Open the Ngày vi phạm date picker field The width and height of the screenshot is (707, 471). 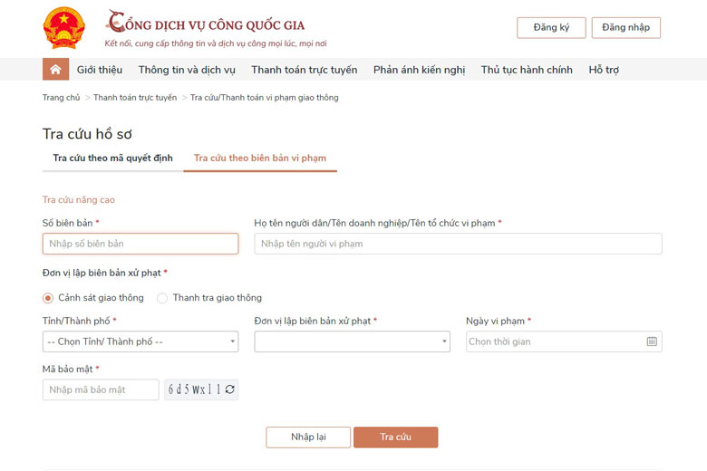tap(564, 341)
